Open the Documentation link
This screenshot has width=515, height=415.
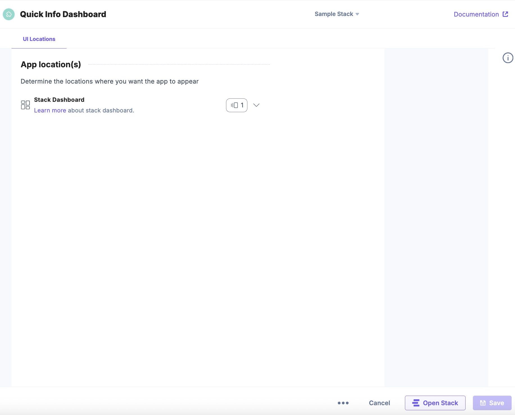(481, 14)
